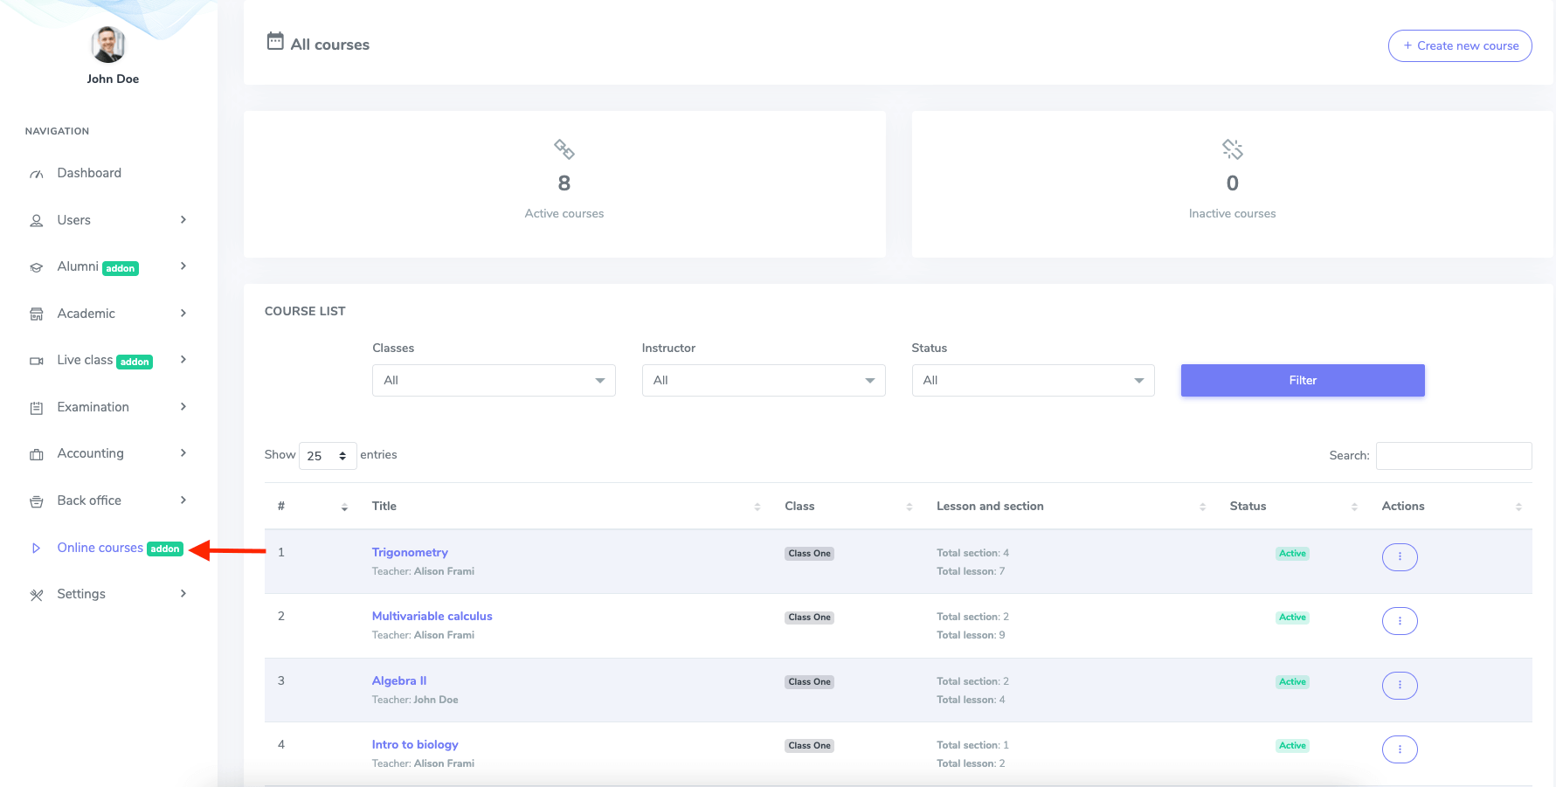Click the calendar icon beside All courses
Screen dimensions: 1556x787
click(x=274, y=42)
